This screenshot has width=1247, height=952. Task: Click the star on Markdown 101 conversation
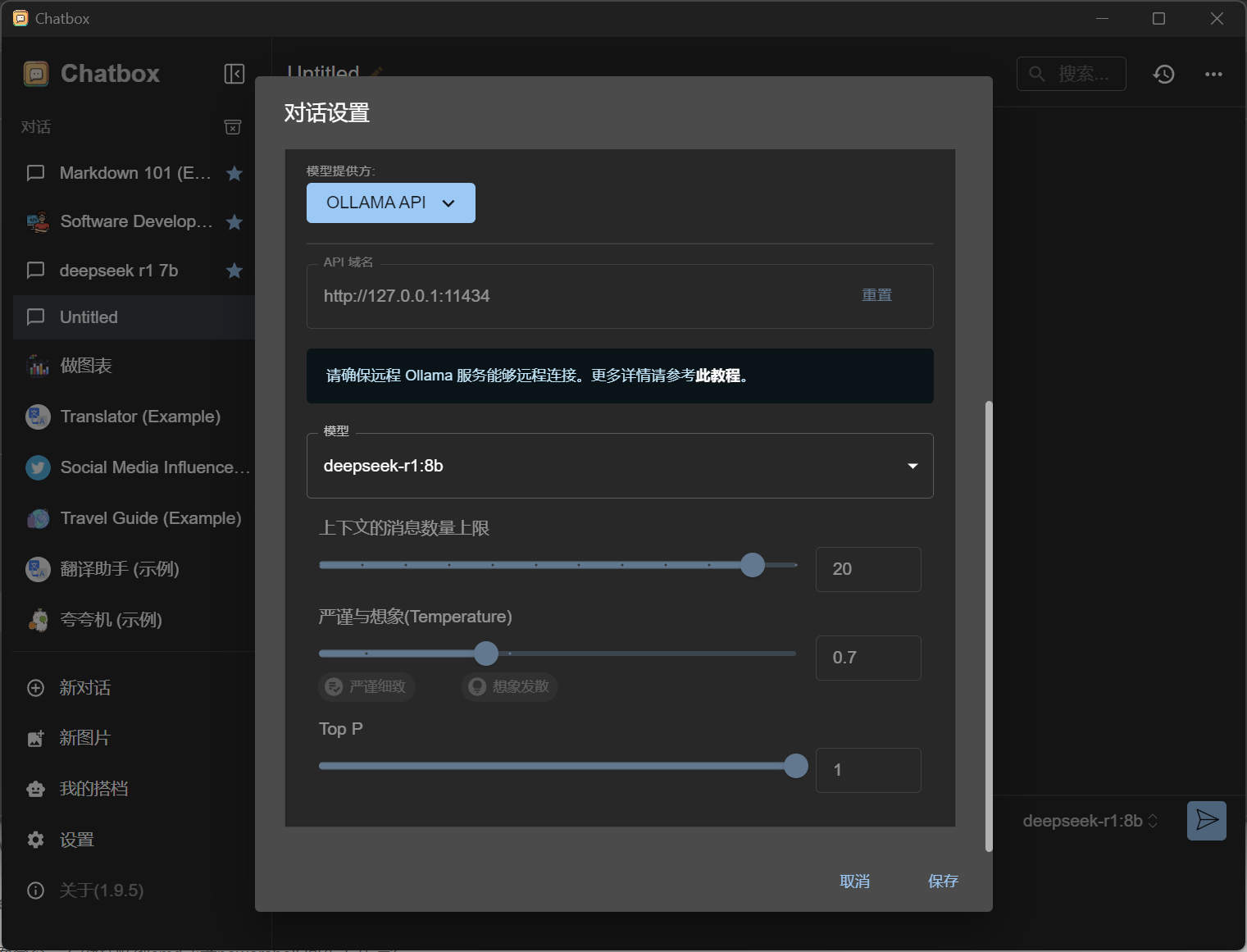click(x=234, y=173)
